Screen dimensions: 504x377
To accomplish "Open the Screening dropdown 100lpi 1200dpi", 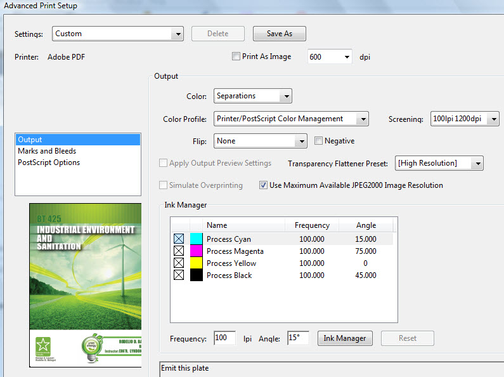I will click(x=465, y=119).
